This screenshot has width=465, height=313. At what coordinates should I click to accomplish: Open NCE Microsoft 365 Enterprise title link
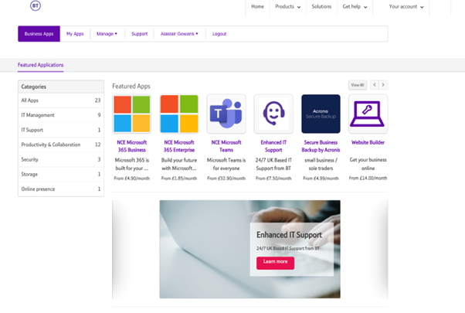point(179,146)
